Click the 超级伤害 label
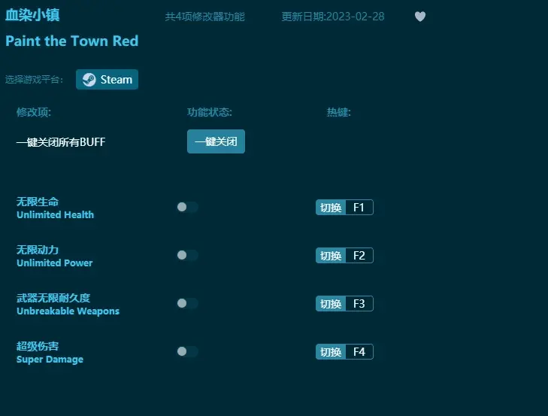 [x=38, y=346]
